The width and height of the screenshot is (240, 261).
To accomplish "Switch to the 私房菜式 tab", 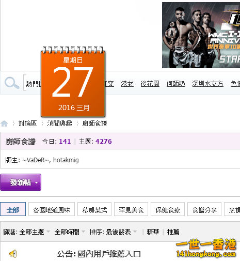I will (94, 209).
